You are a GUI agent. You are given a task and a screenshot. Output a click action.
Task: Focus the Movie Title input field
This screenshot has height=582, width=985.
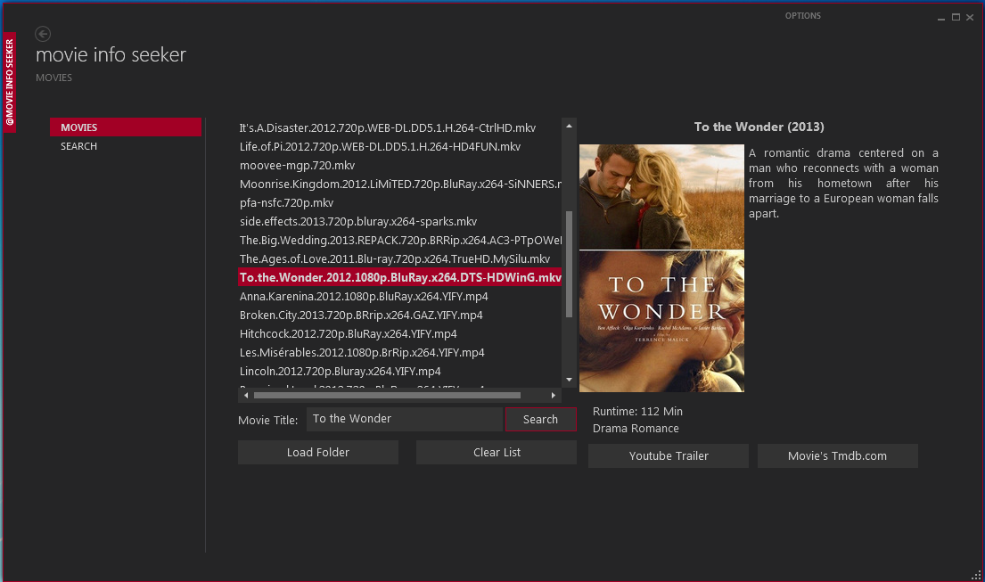405,419
